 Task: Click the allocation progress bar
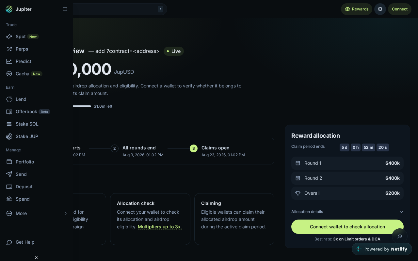pyautogui.click(x=82, y=106)
